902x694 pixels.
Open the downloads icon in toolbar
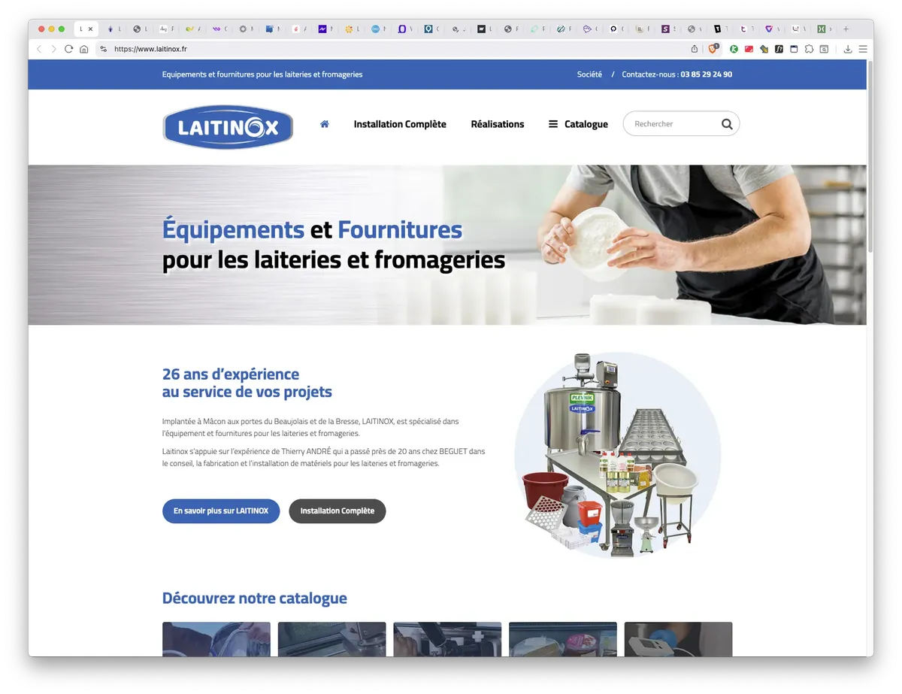click(848, 49)
